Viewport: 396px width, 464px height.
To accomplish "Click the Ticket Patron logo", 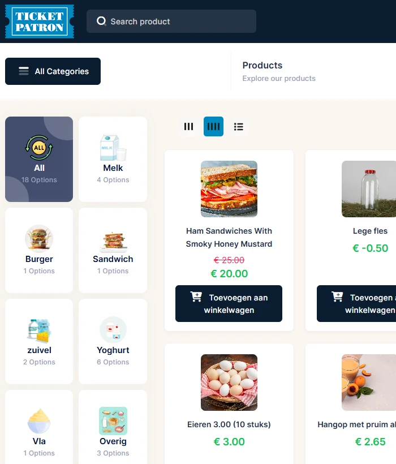I will (x=40, y=22).
